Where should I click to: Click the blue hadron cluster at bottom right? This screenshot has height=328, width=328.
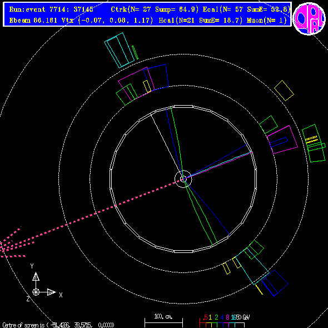click(x=275, y=283)
